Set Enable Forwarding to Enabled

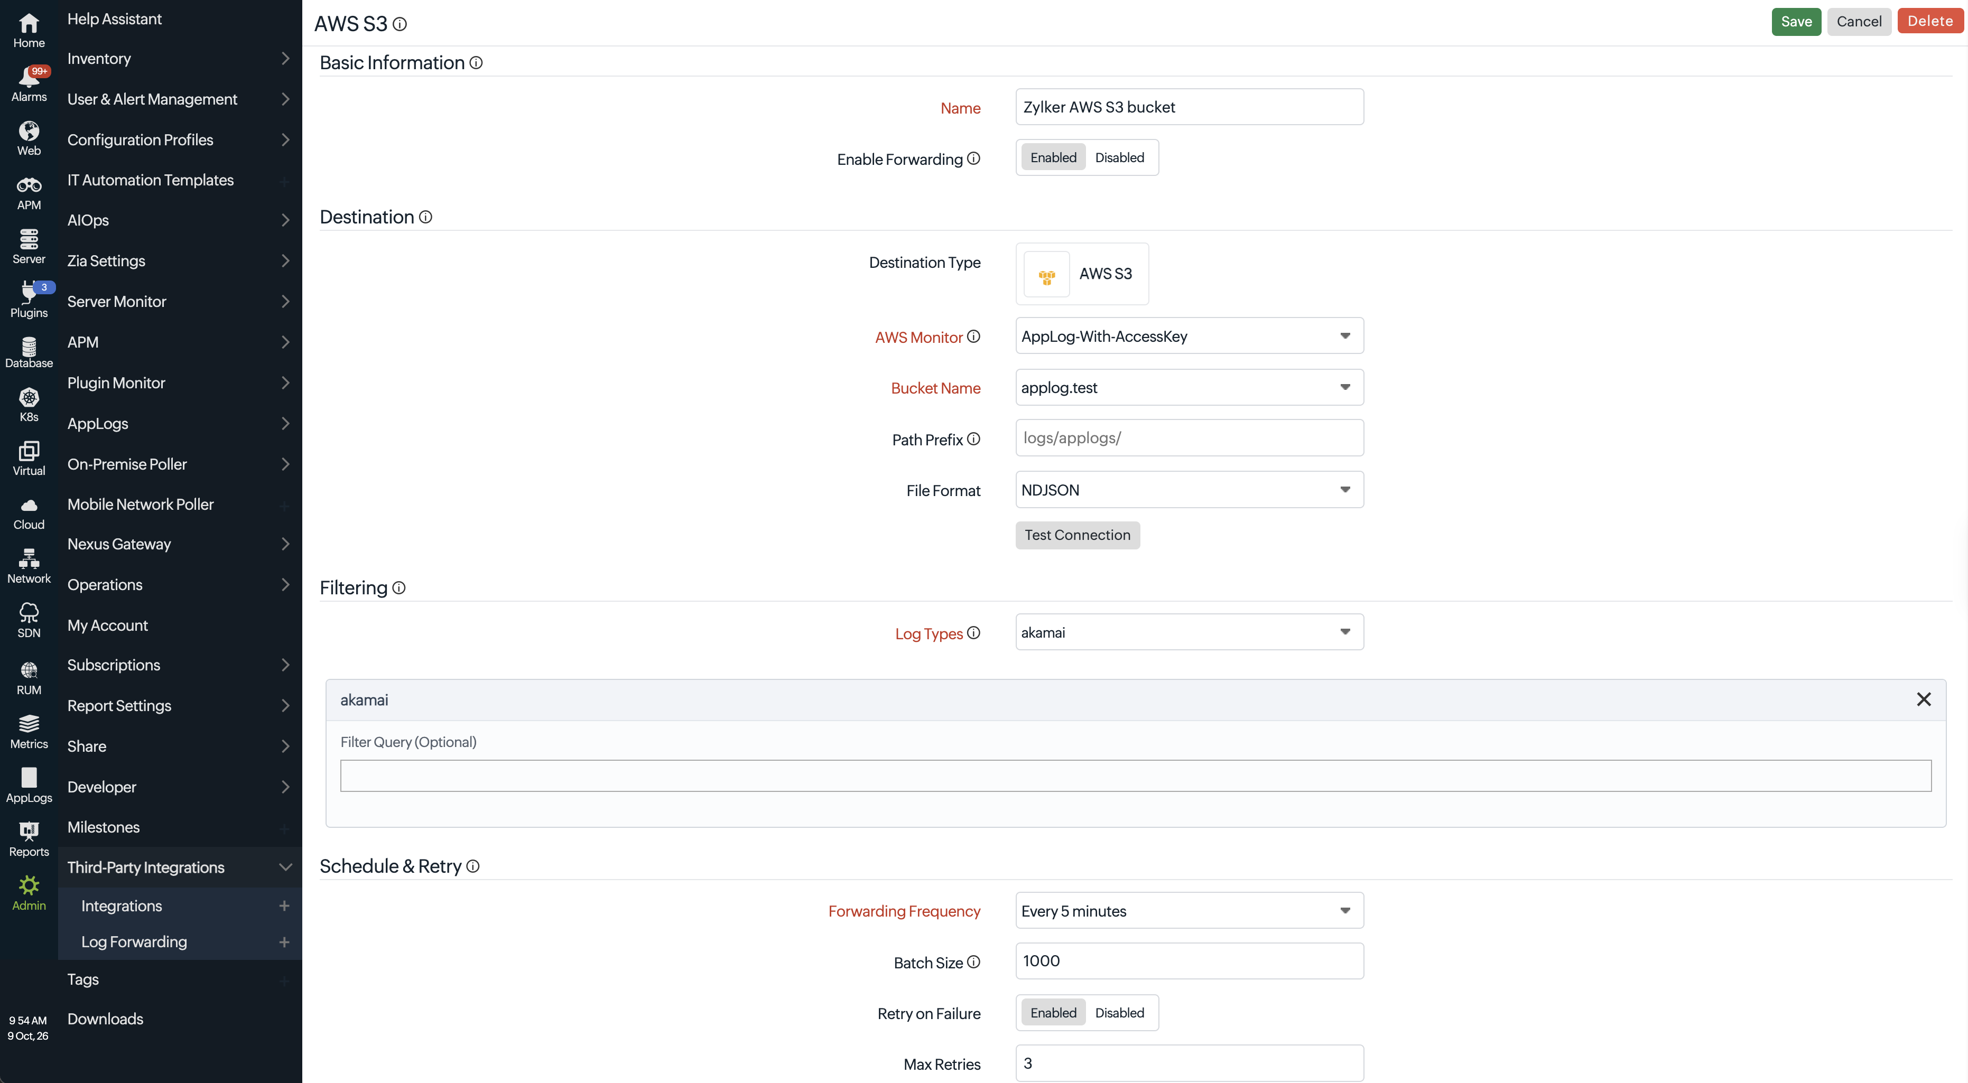(x=1053, y=157)
